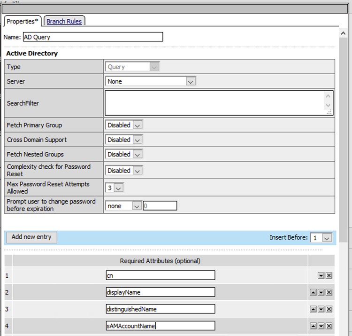Image resolution: width=352 pixels, height=336 pixels.
Task: Move distinguishedName attribute up
Action: (x=313, y=309)
